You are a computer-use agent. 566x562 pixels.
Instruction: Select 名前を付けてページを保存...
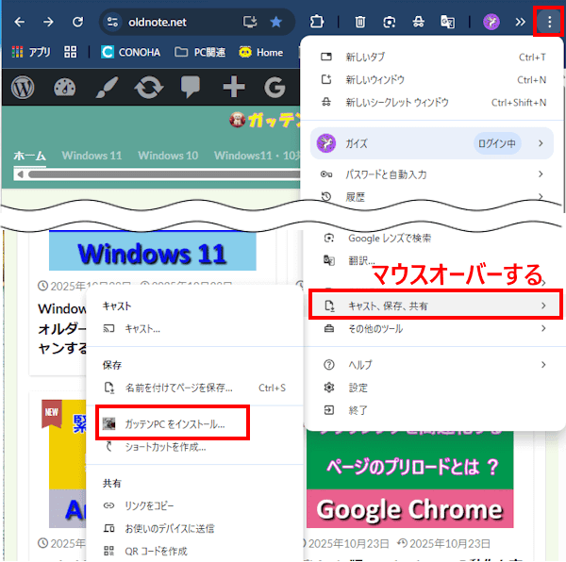195,388
